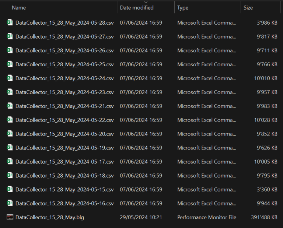Expand the sort chevron above Date modified

146,2
